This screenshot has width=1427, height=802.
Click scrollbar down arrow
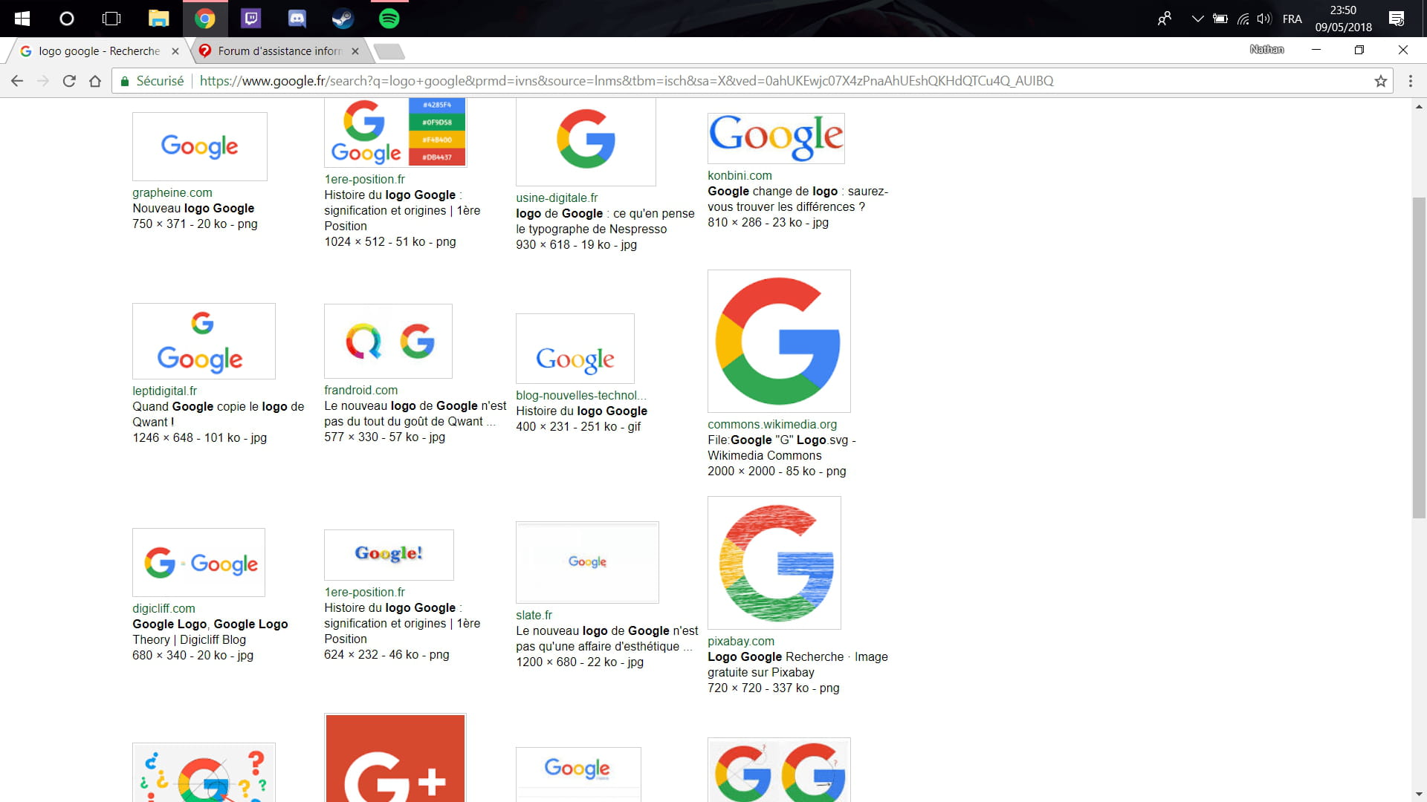1419,794
